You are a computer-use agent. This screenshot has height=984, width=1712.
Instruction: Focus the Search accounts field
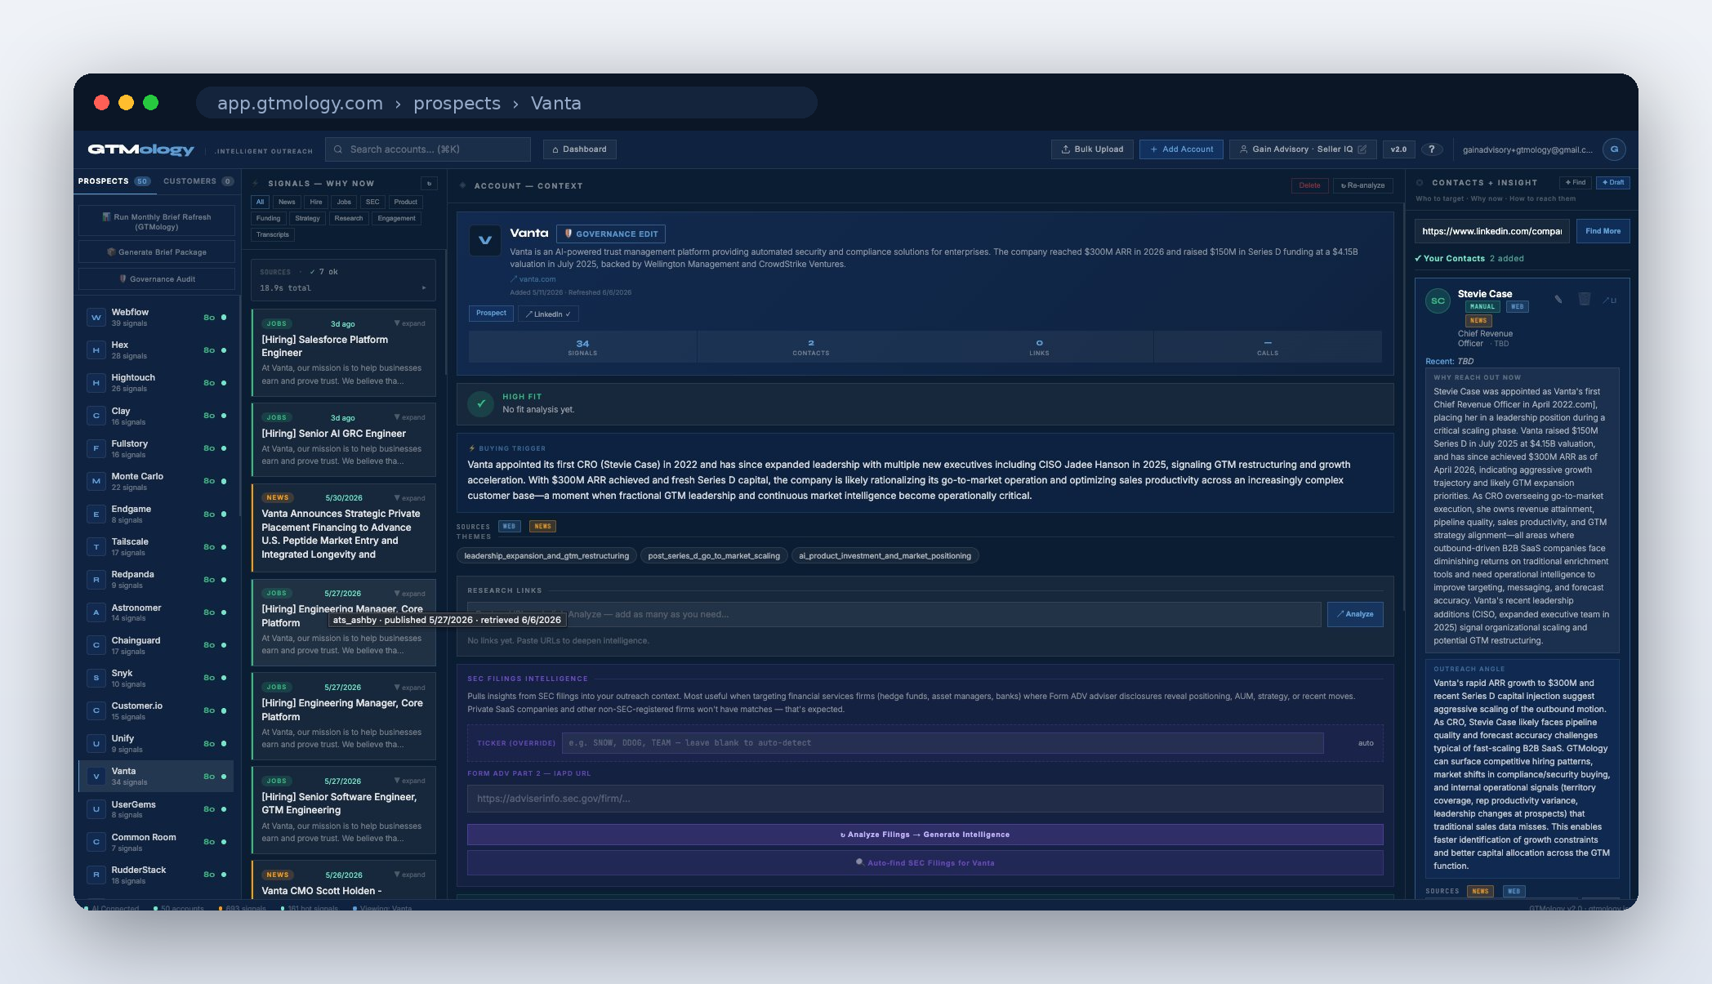pos(428,149)
